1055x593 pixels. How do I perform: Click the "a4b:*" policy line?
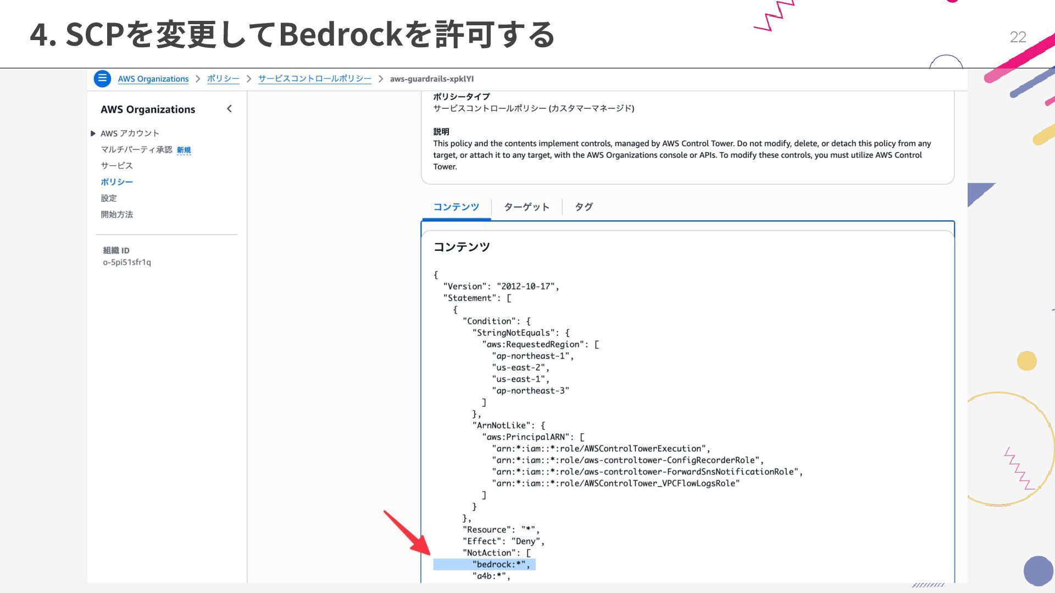[x=492, y=576]
